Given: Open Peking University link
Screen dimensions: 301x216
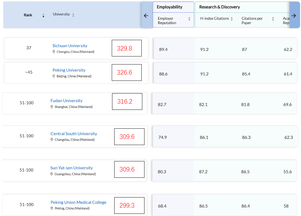Looking at the screenshot, I should click(x=69, y=70).
